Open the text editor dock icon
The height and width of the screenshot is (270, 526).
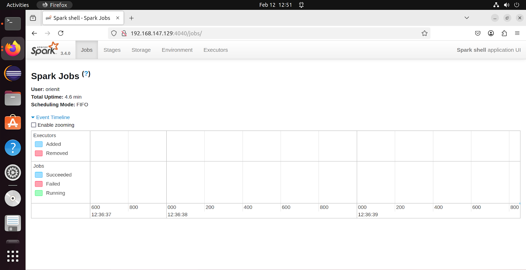pos(13,223)
